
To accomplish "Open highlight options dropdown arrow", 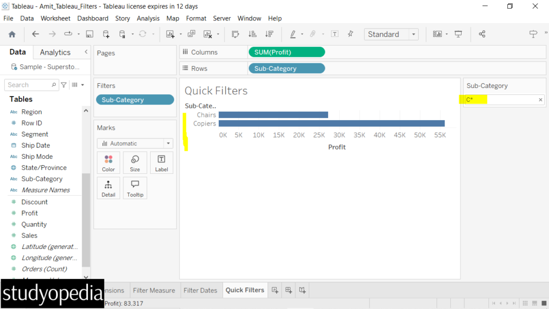I will [302, 34].
